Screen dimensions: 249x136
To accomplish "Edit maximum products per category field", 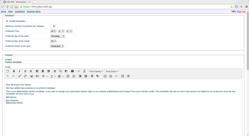I will 54,26.
